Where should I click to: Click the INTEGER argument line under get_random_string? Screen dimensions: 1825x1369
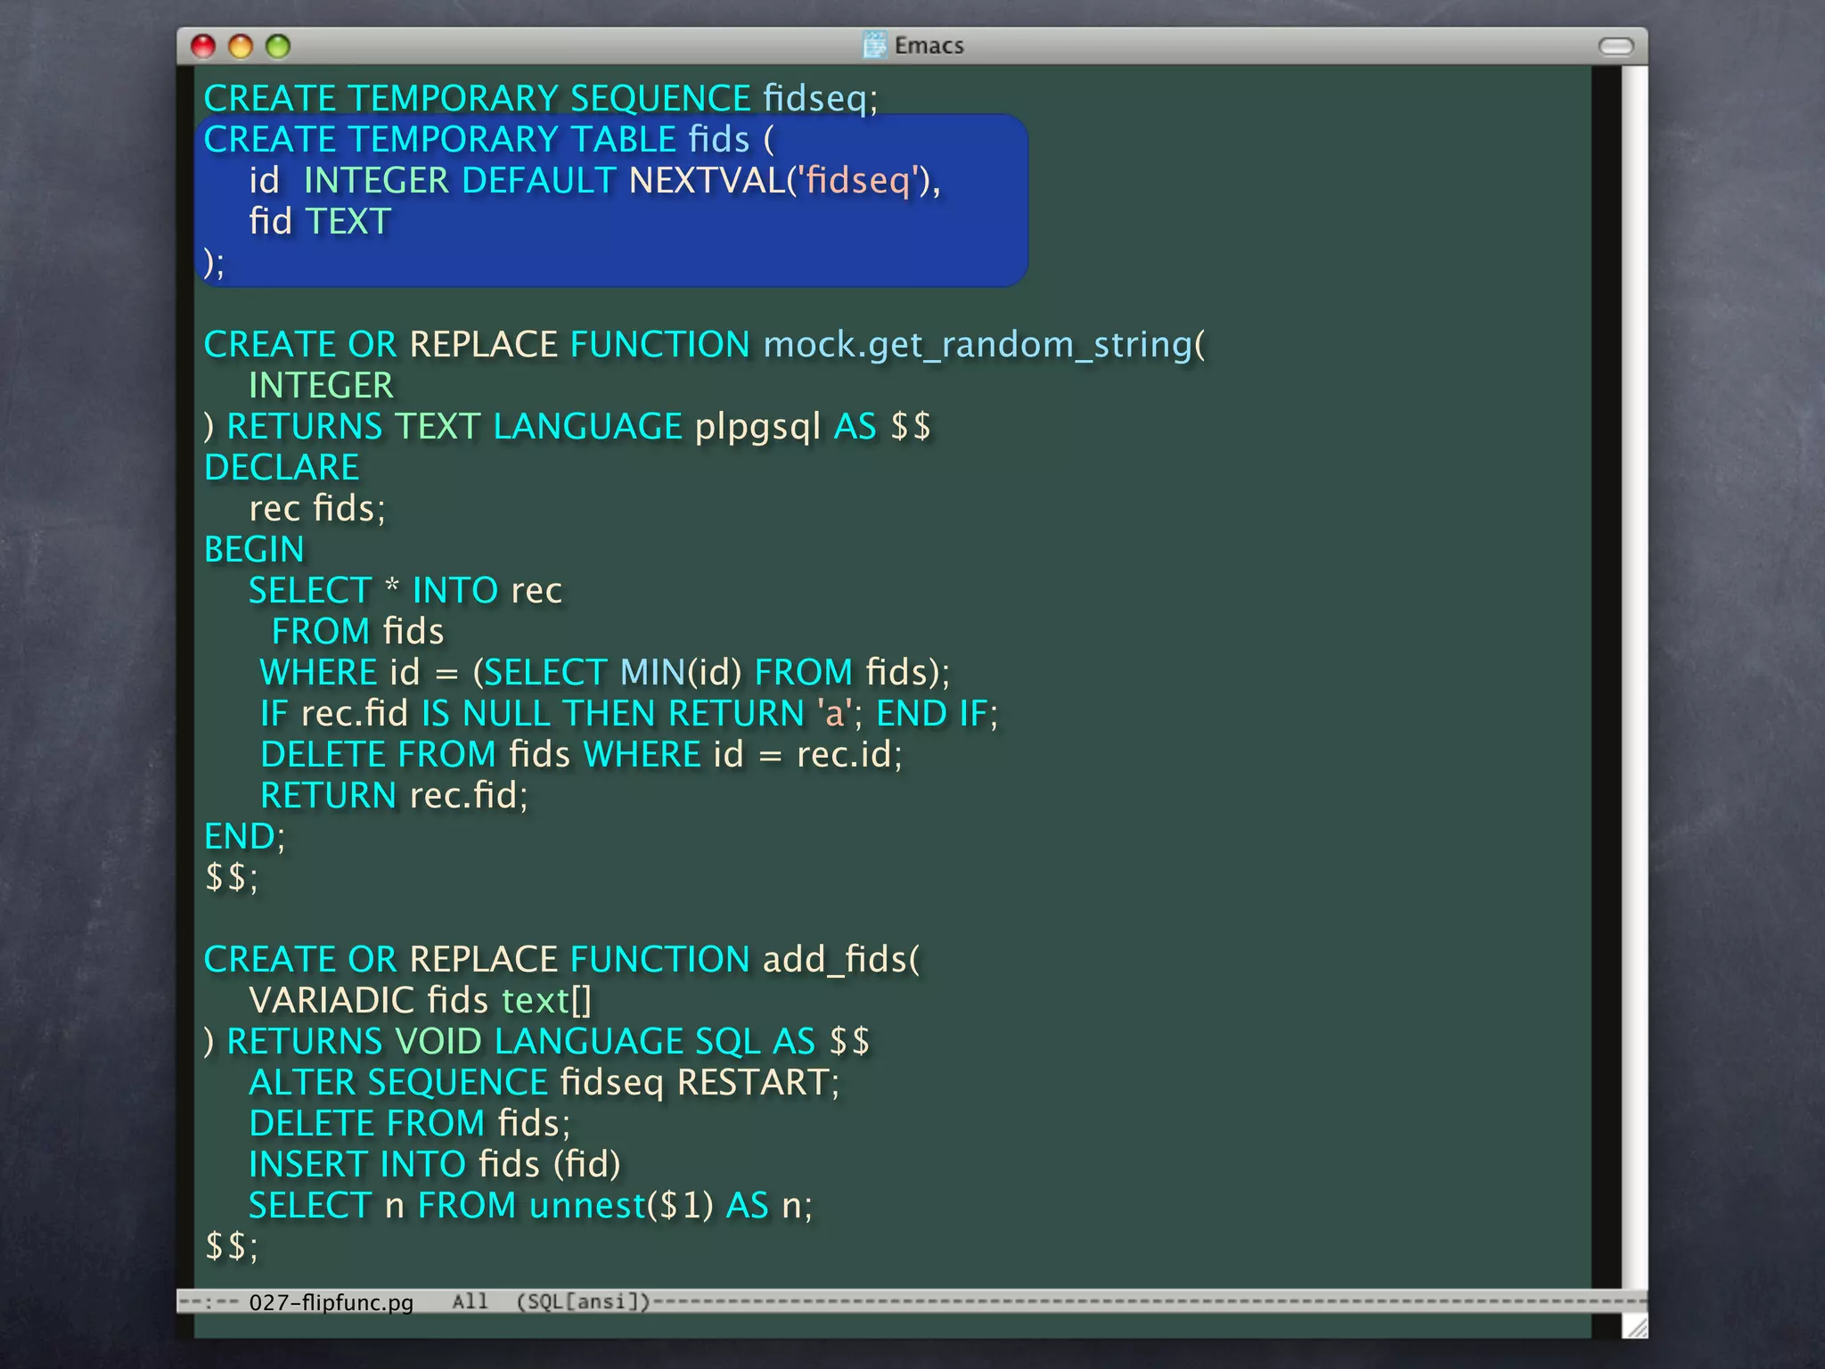click(321, 385)
